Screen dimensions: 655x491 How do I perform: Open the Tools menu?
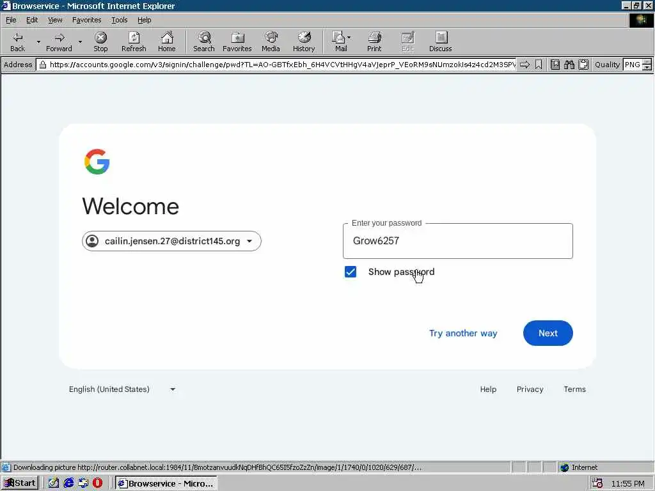click(x=119, y=20)
